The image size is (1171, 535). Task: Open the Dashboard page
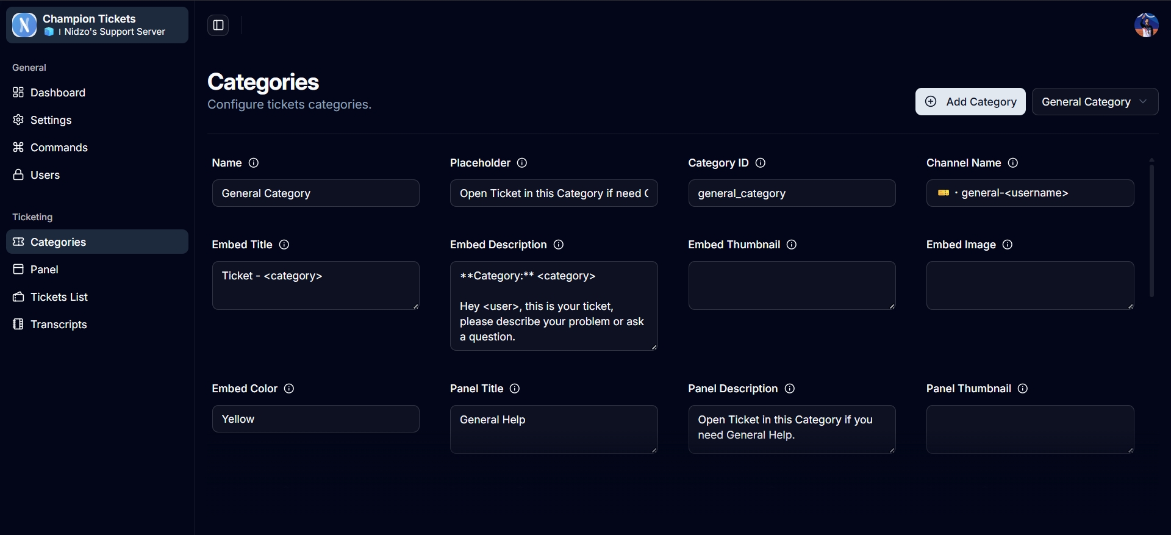(x=58, y=93)
